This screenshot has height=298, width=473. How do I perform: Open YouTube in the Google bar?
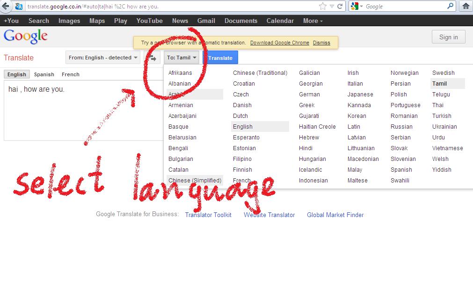149,21
